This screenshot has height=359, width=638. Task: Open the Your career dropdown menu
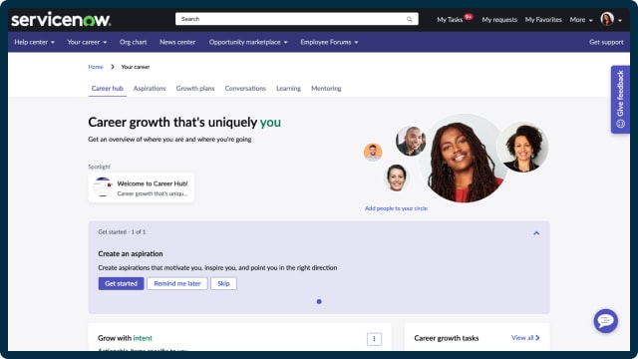pyautogui.click(x=87, y=42)
